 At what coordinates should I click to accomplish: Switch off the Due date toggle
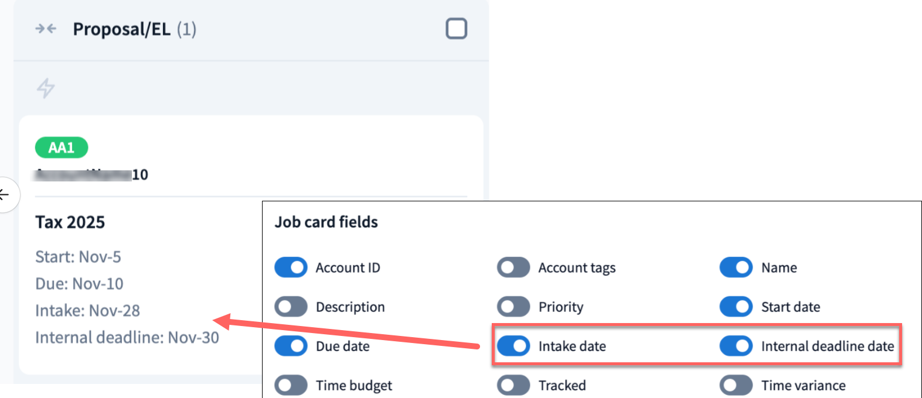tap(291, 346)
